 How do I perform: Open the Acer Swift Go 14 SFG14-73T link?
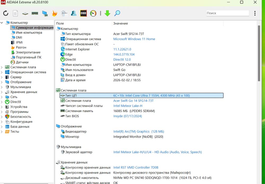(133, 101)
